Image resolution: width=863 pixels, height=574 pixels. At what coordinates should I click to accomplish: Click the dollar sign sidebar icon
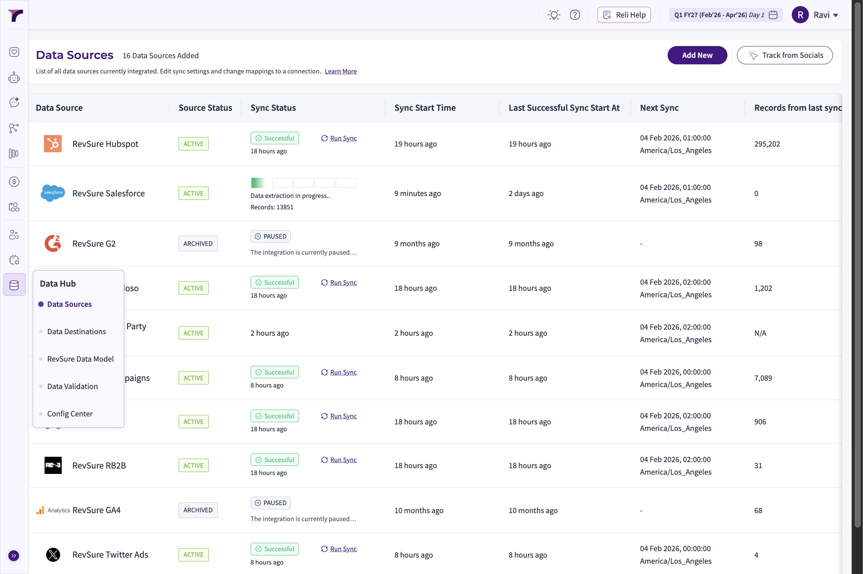point(14,182)
